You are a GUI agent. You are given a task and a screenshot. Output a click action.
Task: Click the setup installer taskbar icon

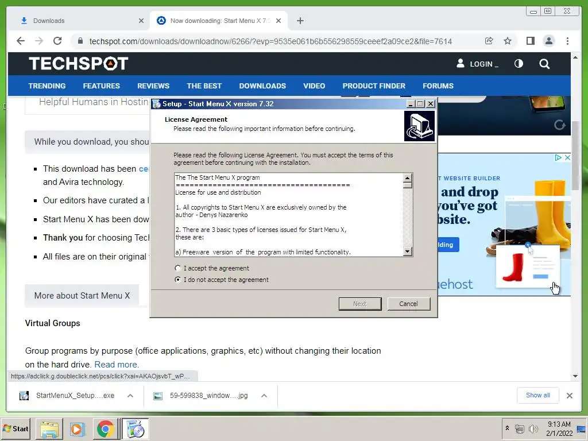click(x=135, y=429)
